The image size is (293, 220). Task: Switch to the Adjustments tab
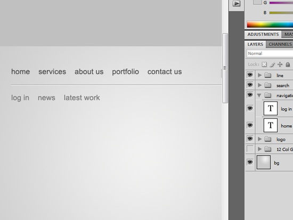(x=263, y=35)
